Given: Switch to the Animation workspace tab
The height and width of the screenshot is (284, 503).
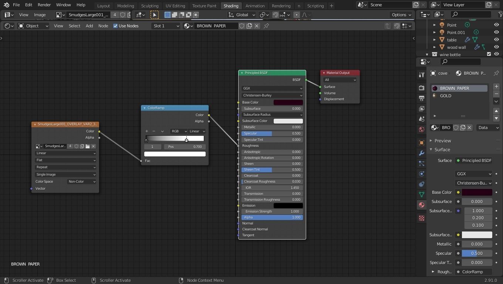Looking at the screenshot, I should tap(255, 6).
